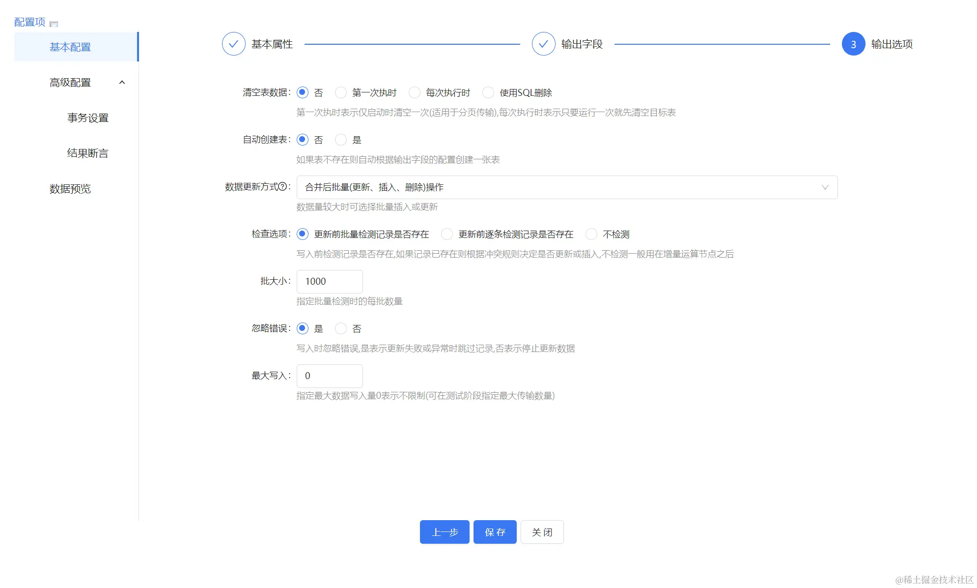Open the 数据更新方式 dropdown list

pos(565,187)
